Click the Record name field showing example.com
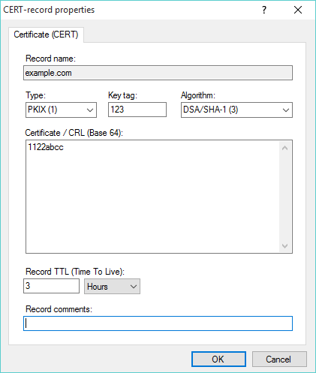The width and height of the screenshot is (316, 373). click(158, 73)
